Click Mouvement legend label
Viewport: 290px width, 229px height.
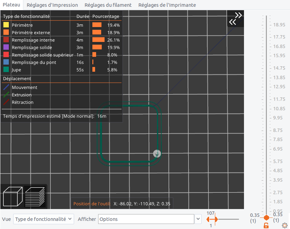pos(24,87)
